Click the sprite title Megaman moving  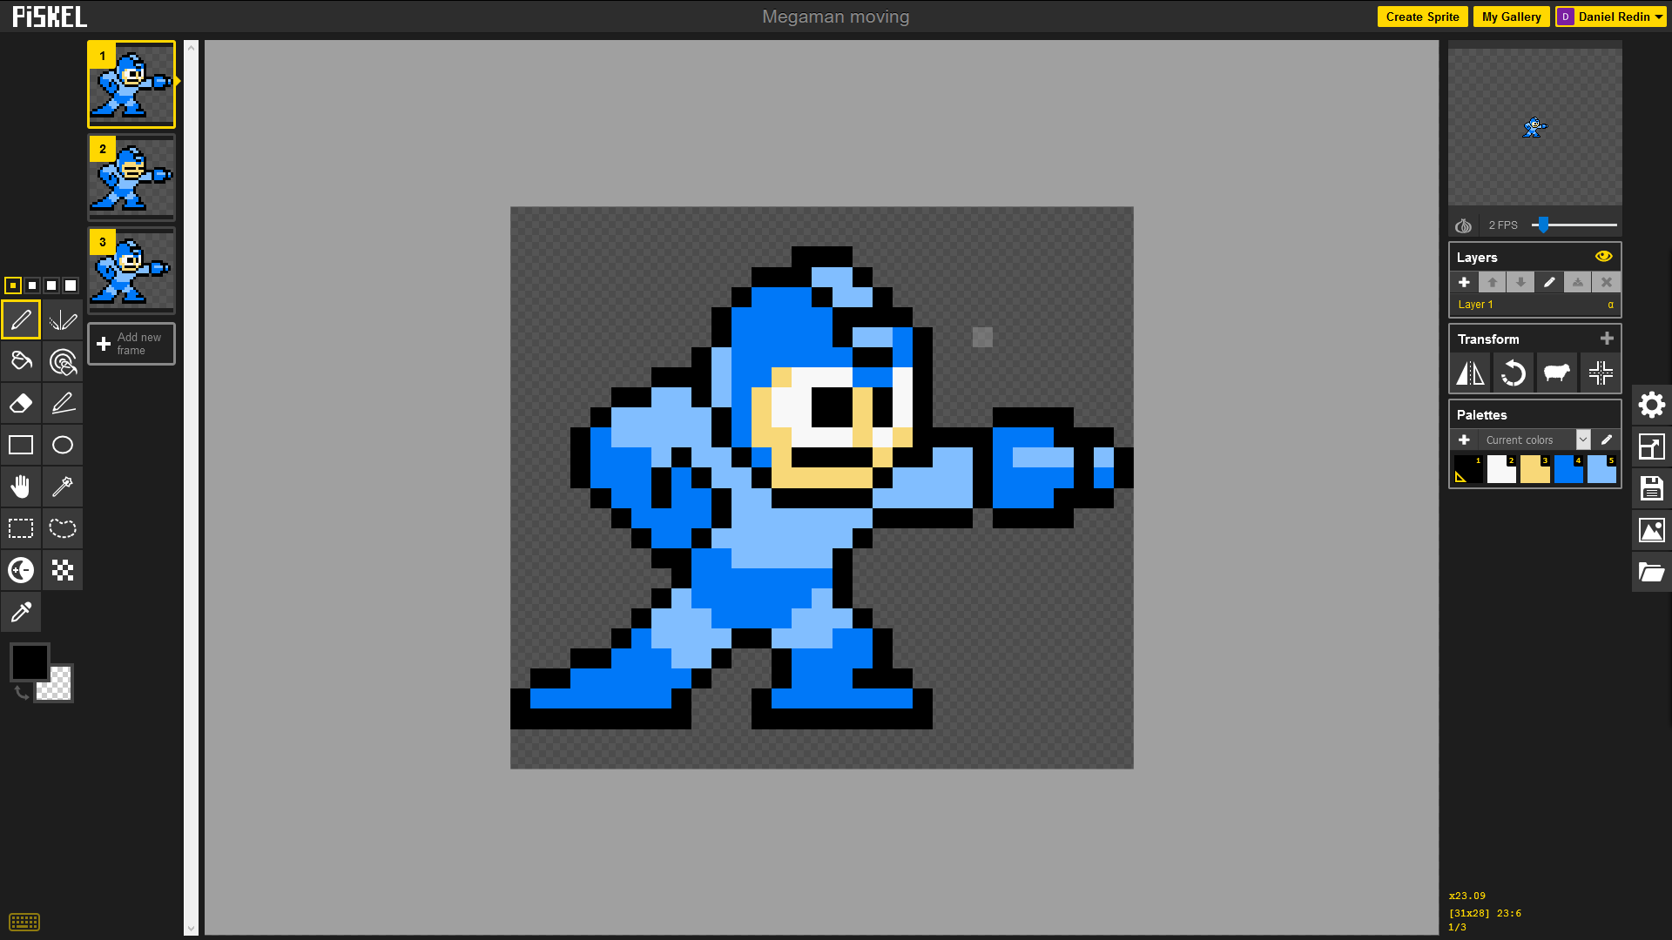point(835,17)
